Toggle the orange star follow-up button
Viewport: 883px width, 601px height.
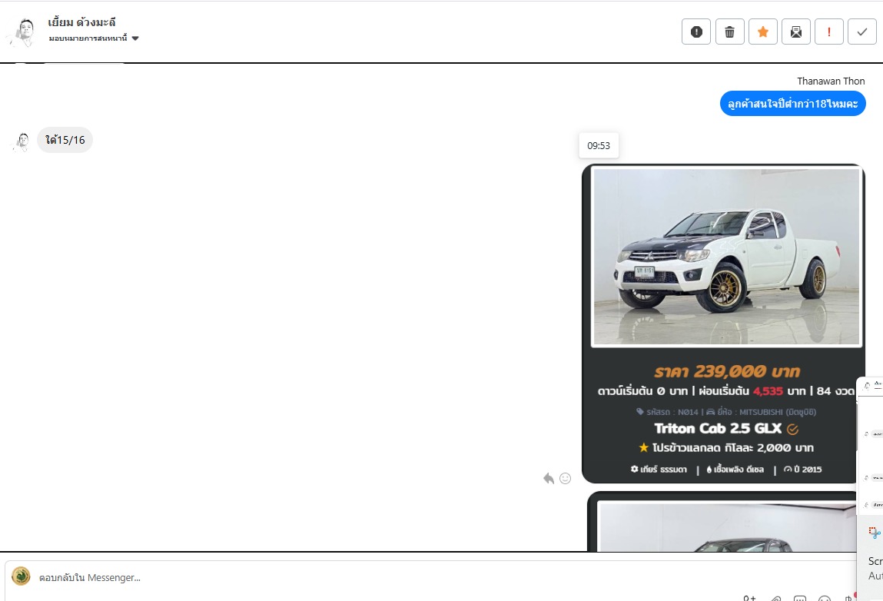tap(762, 32)
